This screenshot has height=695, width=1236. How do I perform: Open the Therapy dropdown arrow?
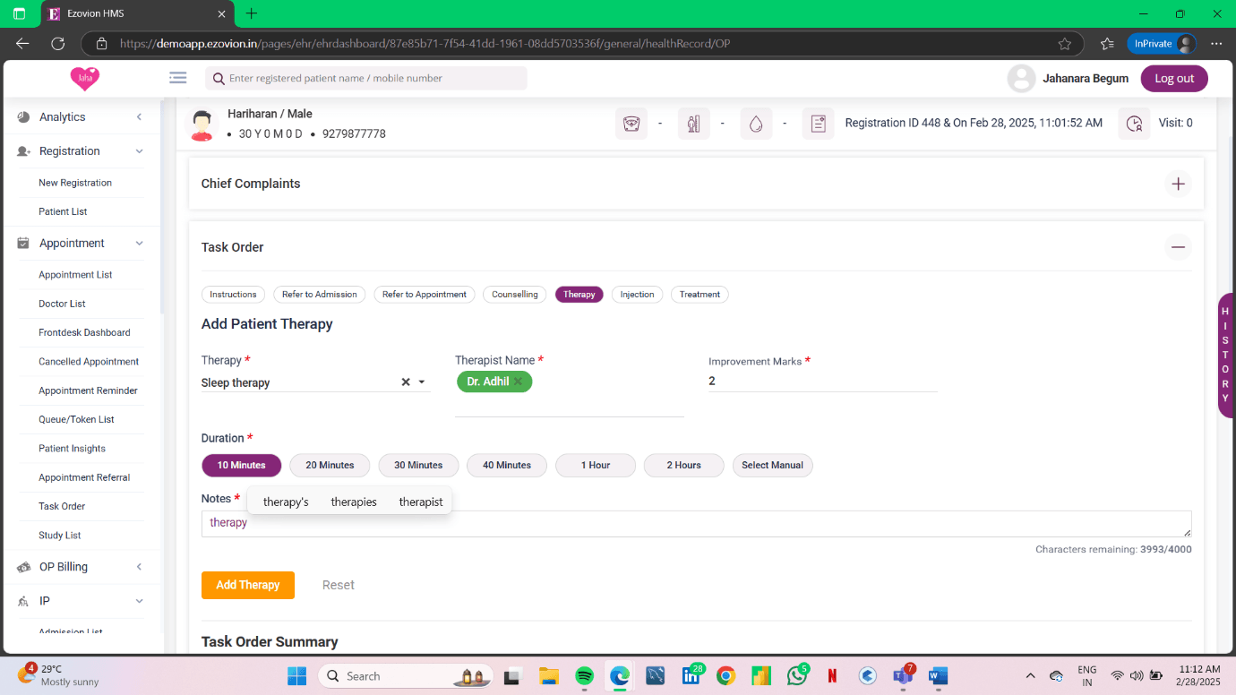coord(422,382)
